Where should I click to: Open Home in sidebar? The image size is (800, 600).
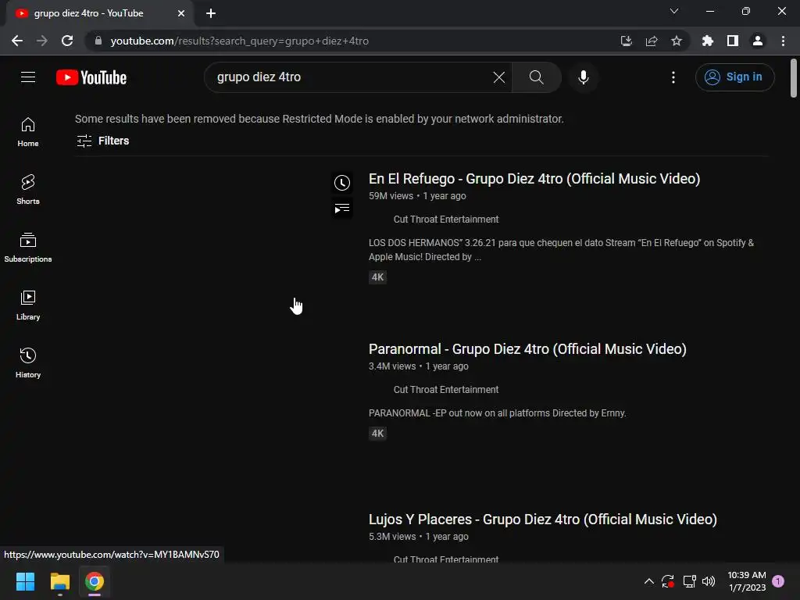[x=28, y=132]
